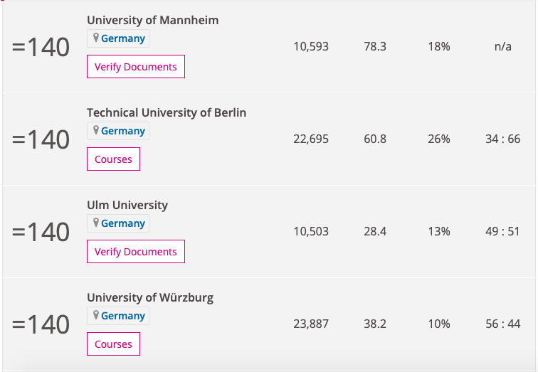The width and height of the screenshot is (538, 372).
Task: Go to Ulm University profile
Action: [127, 205]
